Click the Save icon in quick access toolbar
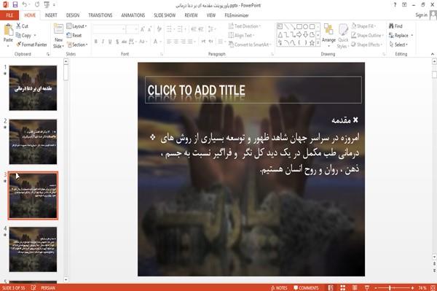Viewport: 437px width, 291px height. click(x=15, y=5)
